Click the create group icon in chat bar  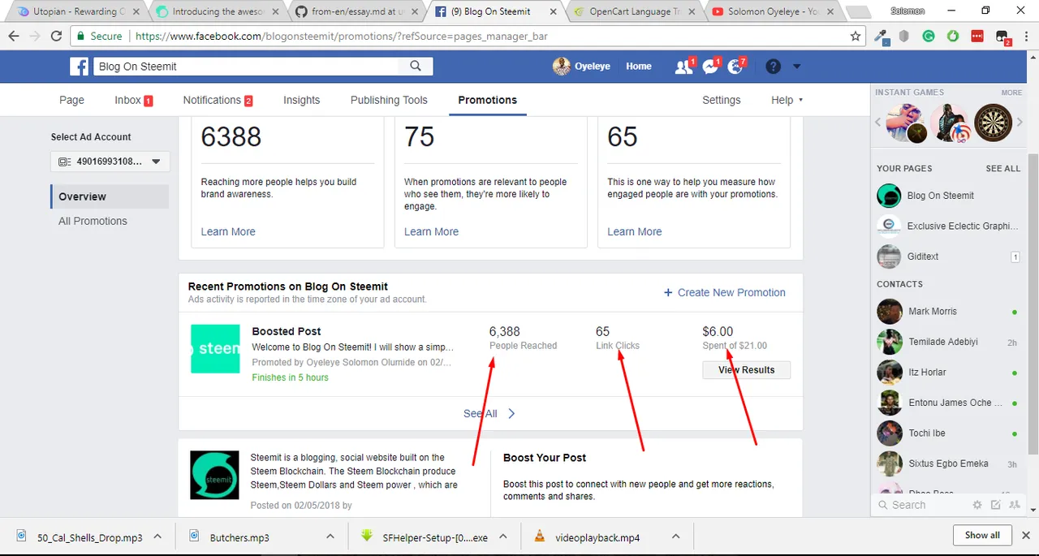click(1014, 505)
